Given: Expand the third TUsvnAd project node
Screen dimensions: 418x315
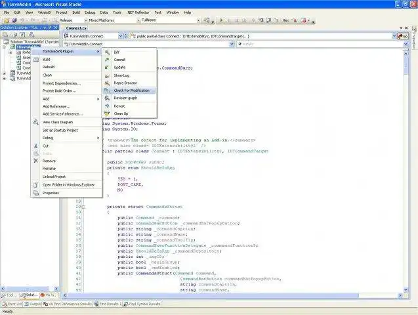Looking at the screenshot, I should point(4,78).
